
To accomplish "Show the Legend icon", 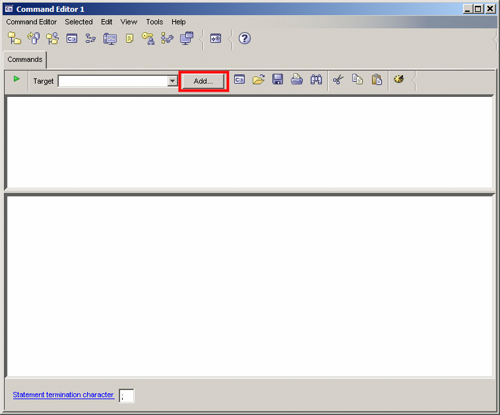I will [x=216, y=39].
